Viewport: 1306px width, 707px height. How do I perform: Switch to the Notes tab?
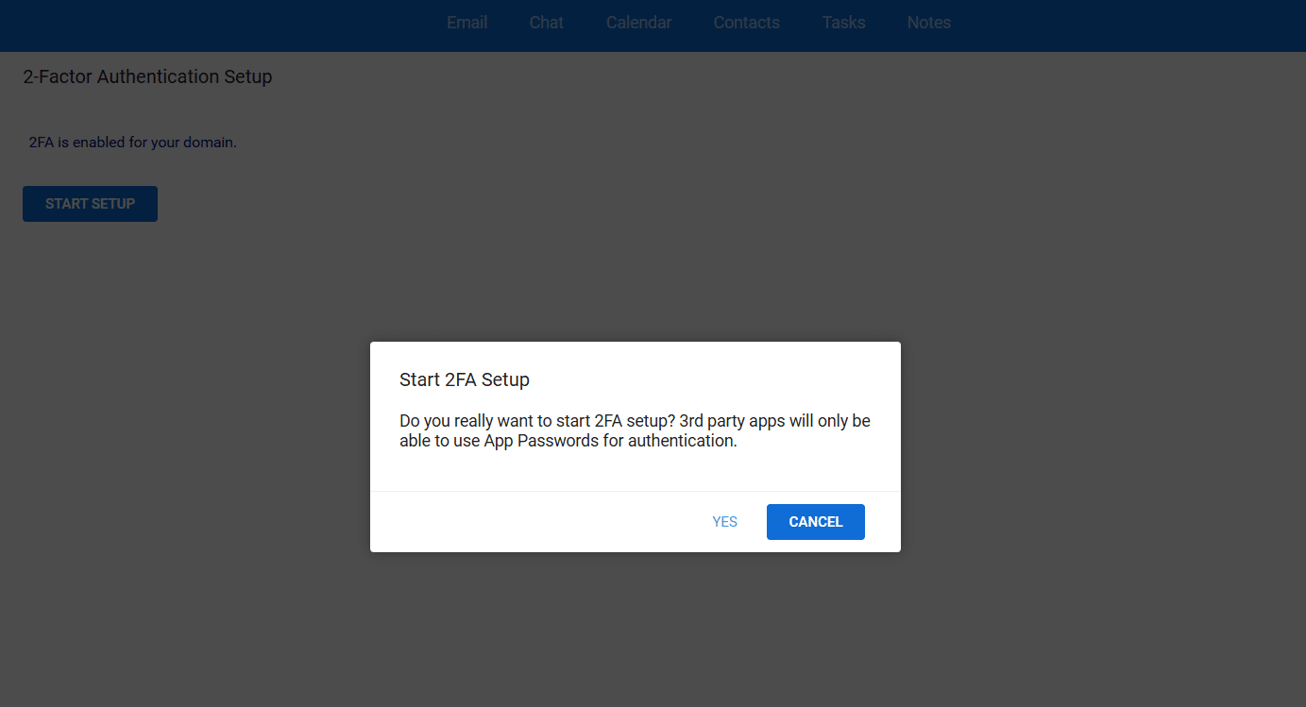click(x=928, y=23)
